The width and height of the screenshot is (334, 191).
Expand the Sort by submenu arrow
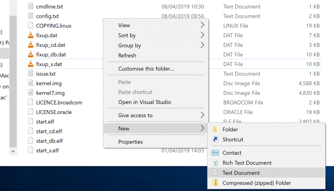coord(202,35)
